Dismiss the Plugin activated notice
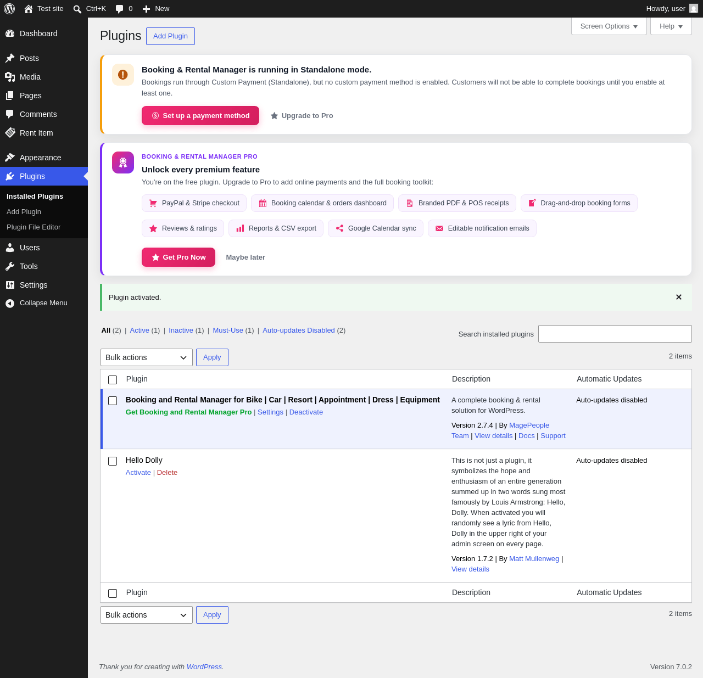703x678 pixels. 679,298
